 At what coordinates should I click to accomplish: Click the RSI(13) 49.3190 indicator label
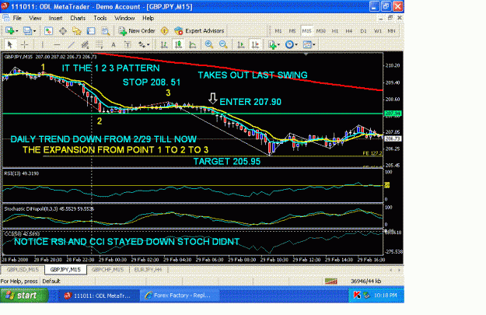click(x=22, y=173)
